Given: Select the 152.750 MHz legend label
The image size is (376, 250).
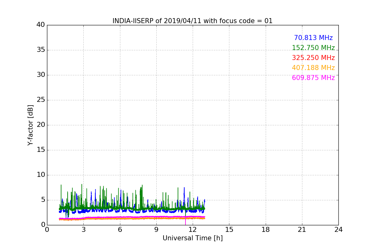Looking at the screenshot, I should [313, 48].
